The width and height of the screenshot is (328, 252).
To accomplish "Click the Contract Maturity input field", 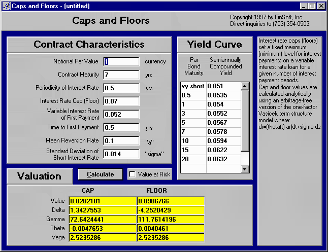I will pos(121,75).
